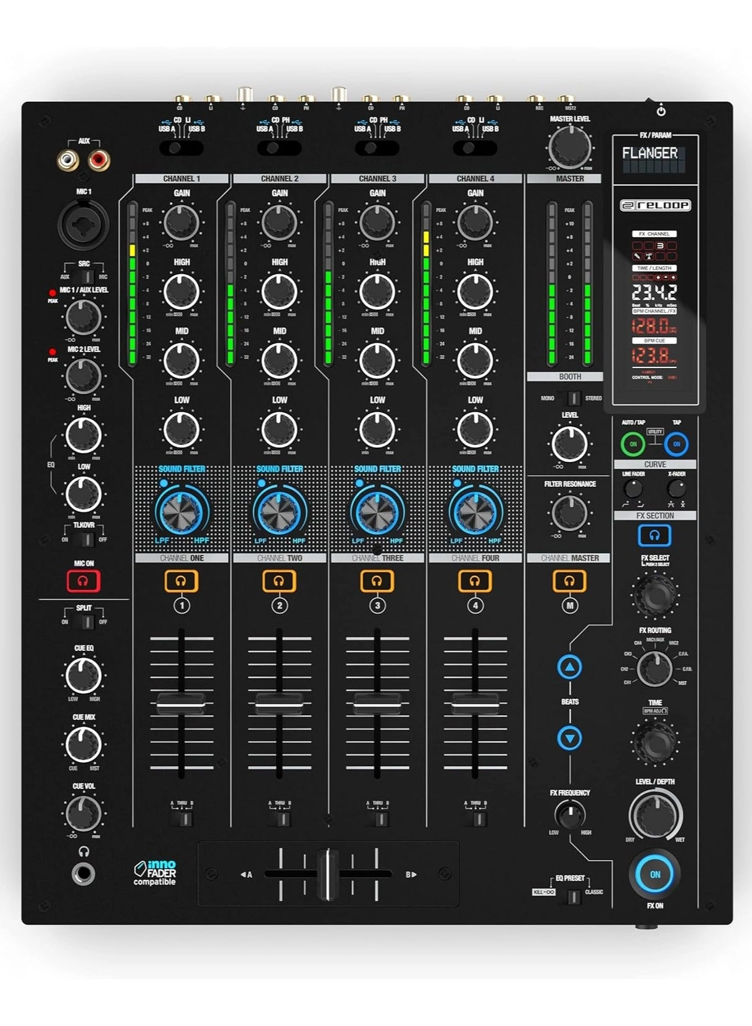Click the Line Fader curve knob
The width and height of the screenshot is (752, 1026).
pyautogui.click(x=633, y=488)
